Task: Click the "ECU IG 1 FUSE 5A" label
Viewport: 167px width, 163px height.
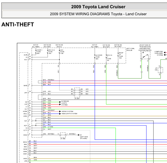Action: coord(110,58)
